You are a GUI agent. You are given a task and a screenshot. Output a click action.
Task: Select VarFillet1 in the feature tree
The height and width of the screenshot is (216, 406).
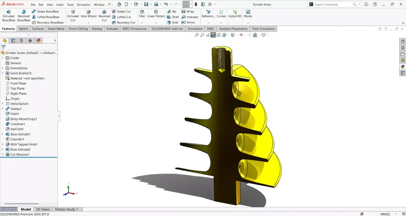coord(17,129)
